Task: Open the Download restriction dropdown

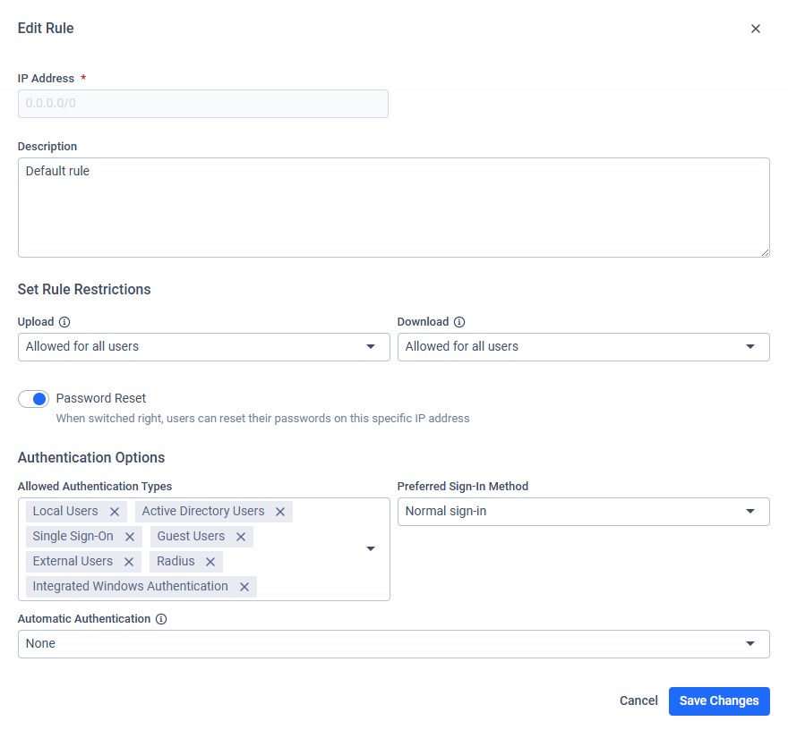Action: [583, 347]
